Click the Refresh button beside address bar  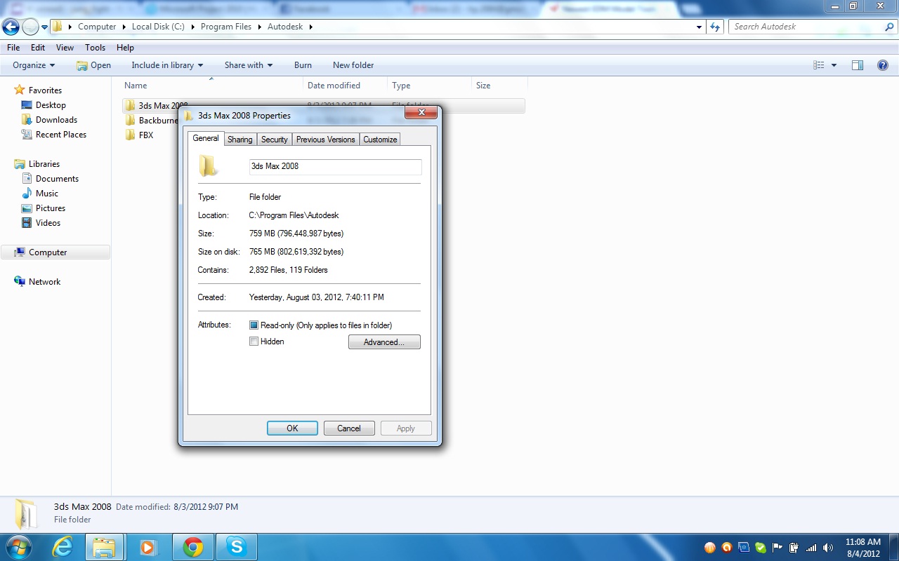click(x=715, y=27)
